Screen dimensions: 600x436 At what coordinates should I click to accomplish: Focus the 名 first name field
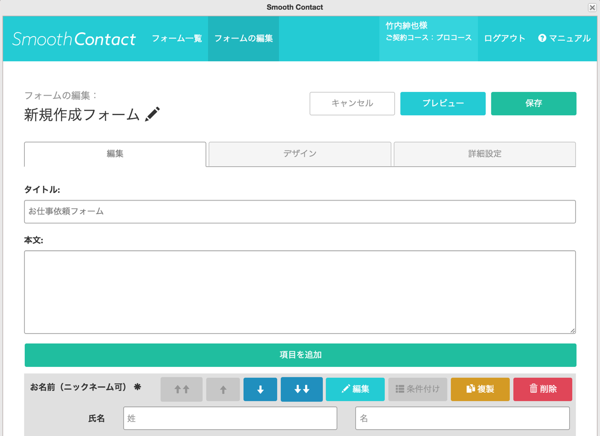[463, 418]
